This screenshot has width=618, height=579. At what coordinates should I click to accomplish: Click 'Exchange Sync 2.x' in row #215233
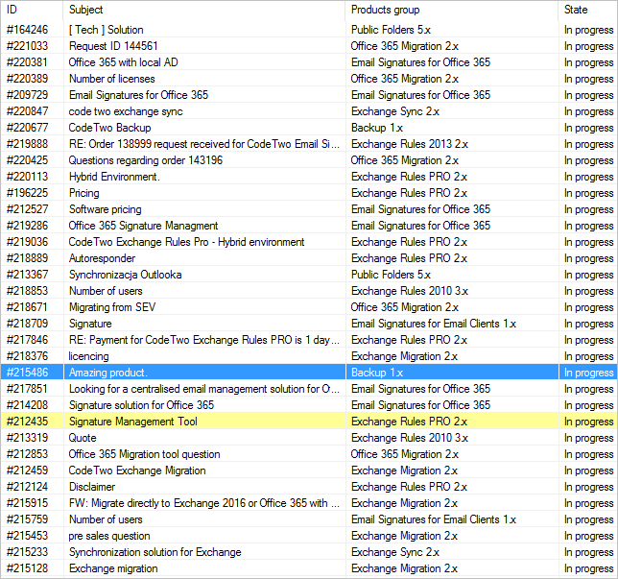click(395, 552)
